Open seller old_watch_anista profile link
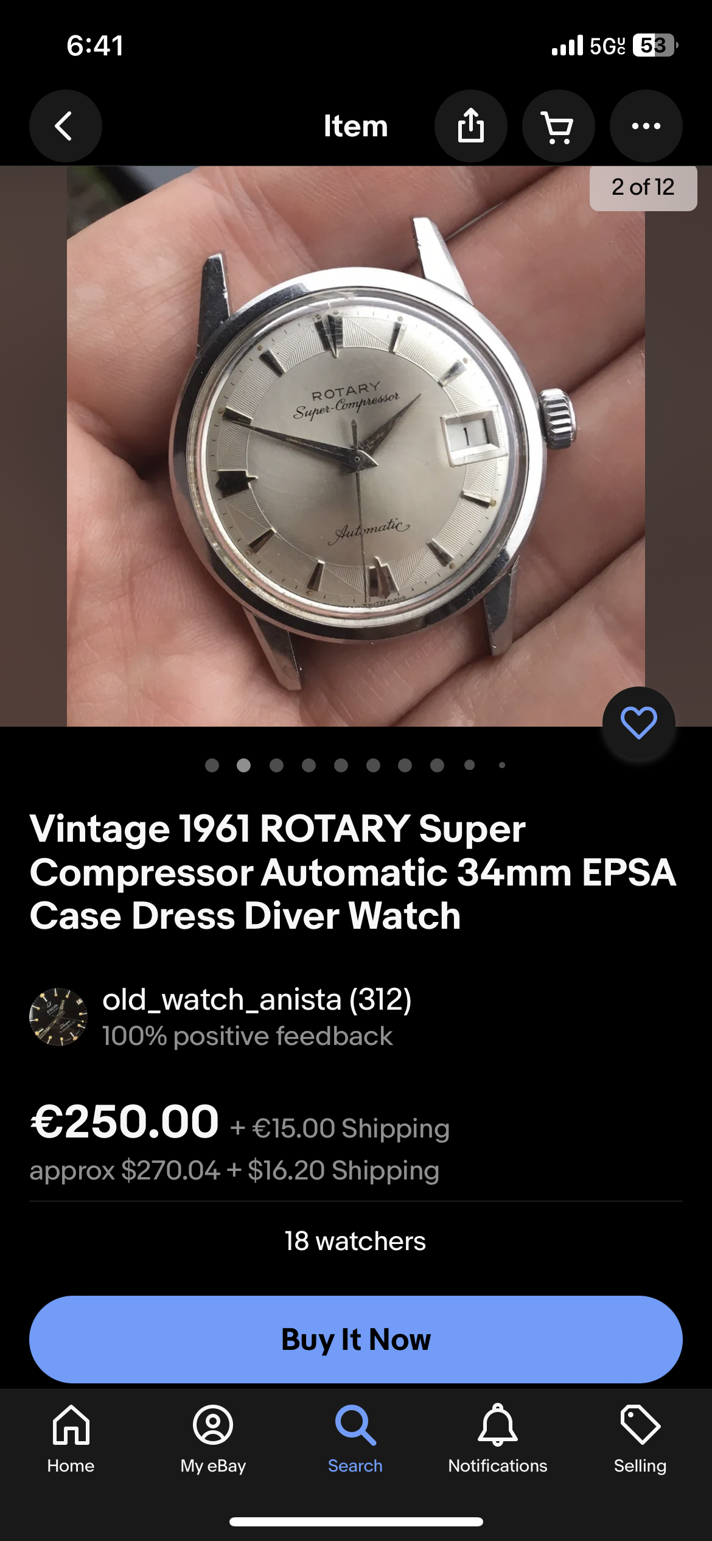Viewport: 712px width, 1541px height. click(257, 999)
